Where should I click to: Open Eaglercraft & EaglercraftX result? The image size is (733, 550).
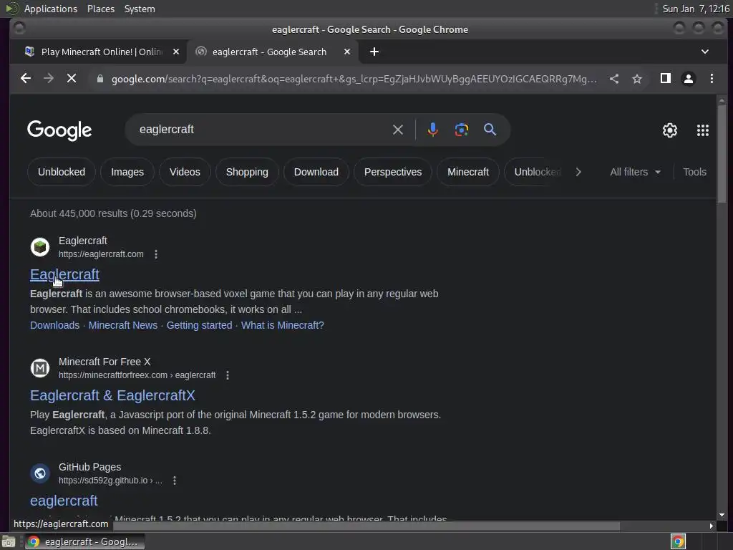[112, 395]
